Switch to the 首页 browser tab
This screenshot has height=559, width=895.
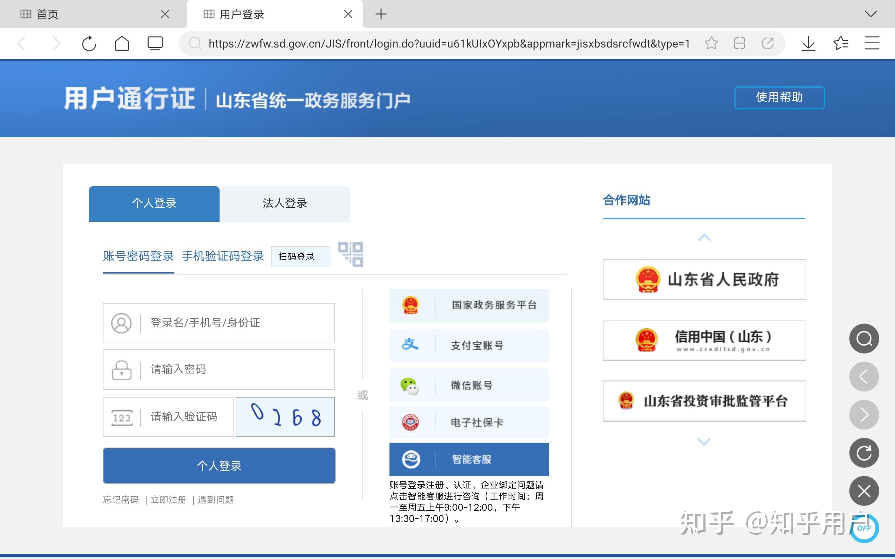pyautogui.click(x=93, y=14)
